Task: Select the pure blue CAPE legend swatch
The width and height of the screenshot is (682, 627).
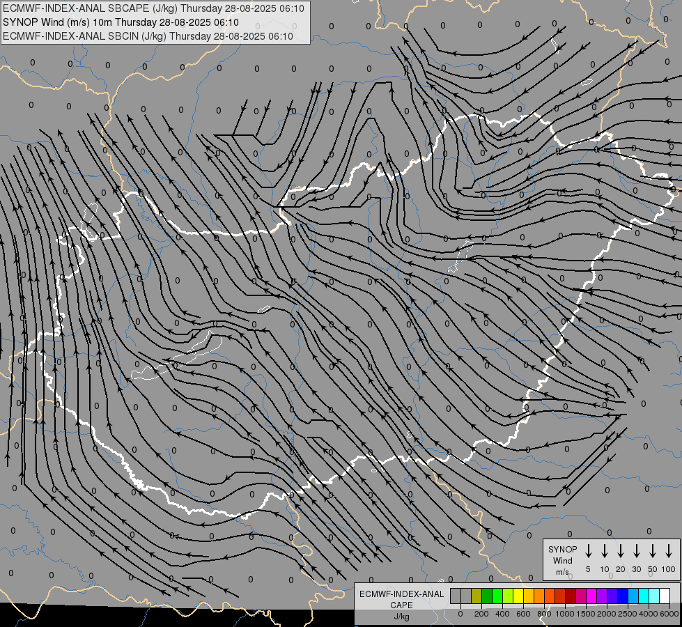Action: point(623,596)
